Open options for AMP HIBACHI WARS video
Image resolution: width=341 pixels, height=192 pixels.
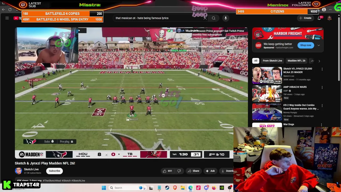coord(322,87)
